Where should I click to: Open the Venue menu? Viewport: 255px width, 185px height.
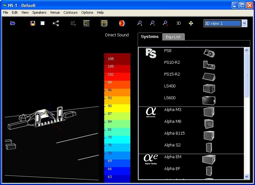55,12
